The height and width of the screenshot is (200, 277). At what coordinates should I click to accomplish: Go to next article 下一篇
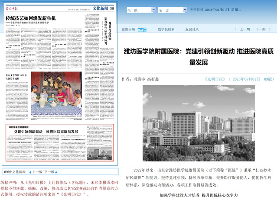260,29
